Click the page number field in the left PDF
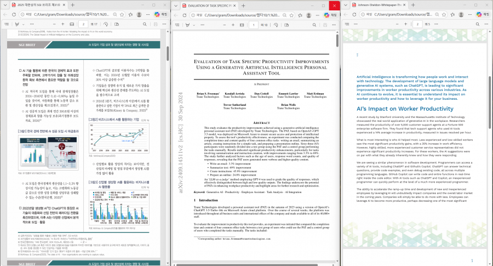 coord(83,24)
